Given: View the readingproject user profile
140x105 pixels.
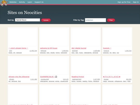Looking at the screenshot, I should point(76,79).
